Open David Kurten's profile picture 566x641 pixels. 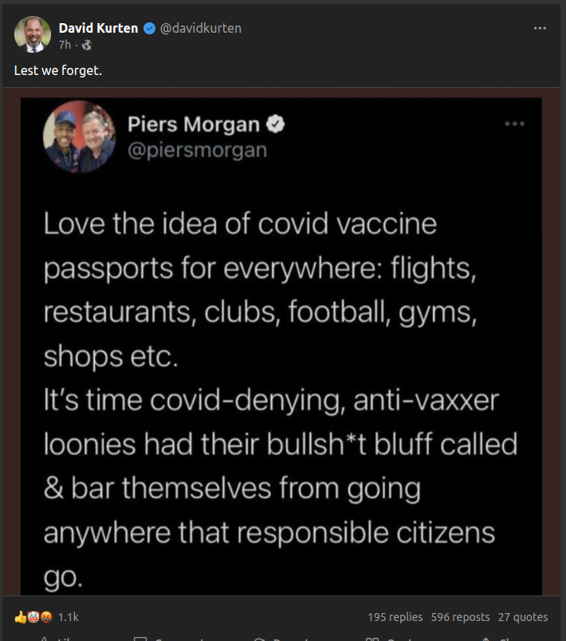(x=33, y=34)
